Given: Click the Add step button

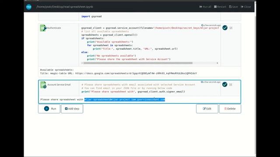Looking at the screenshot, I should point(72,109).
